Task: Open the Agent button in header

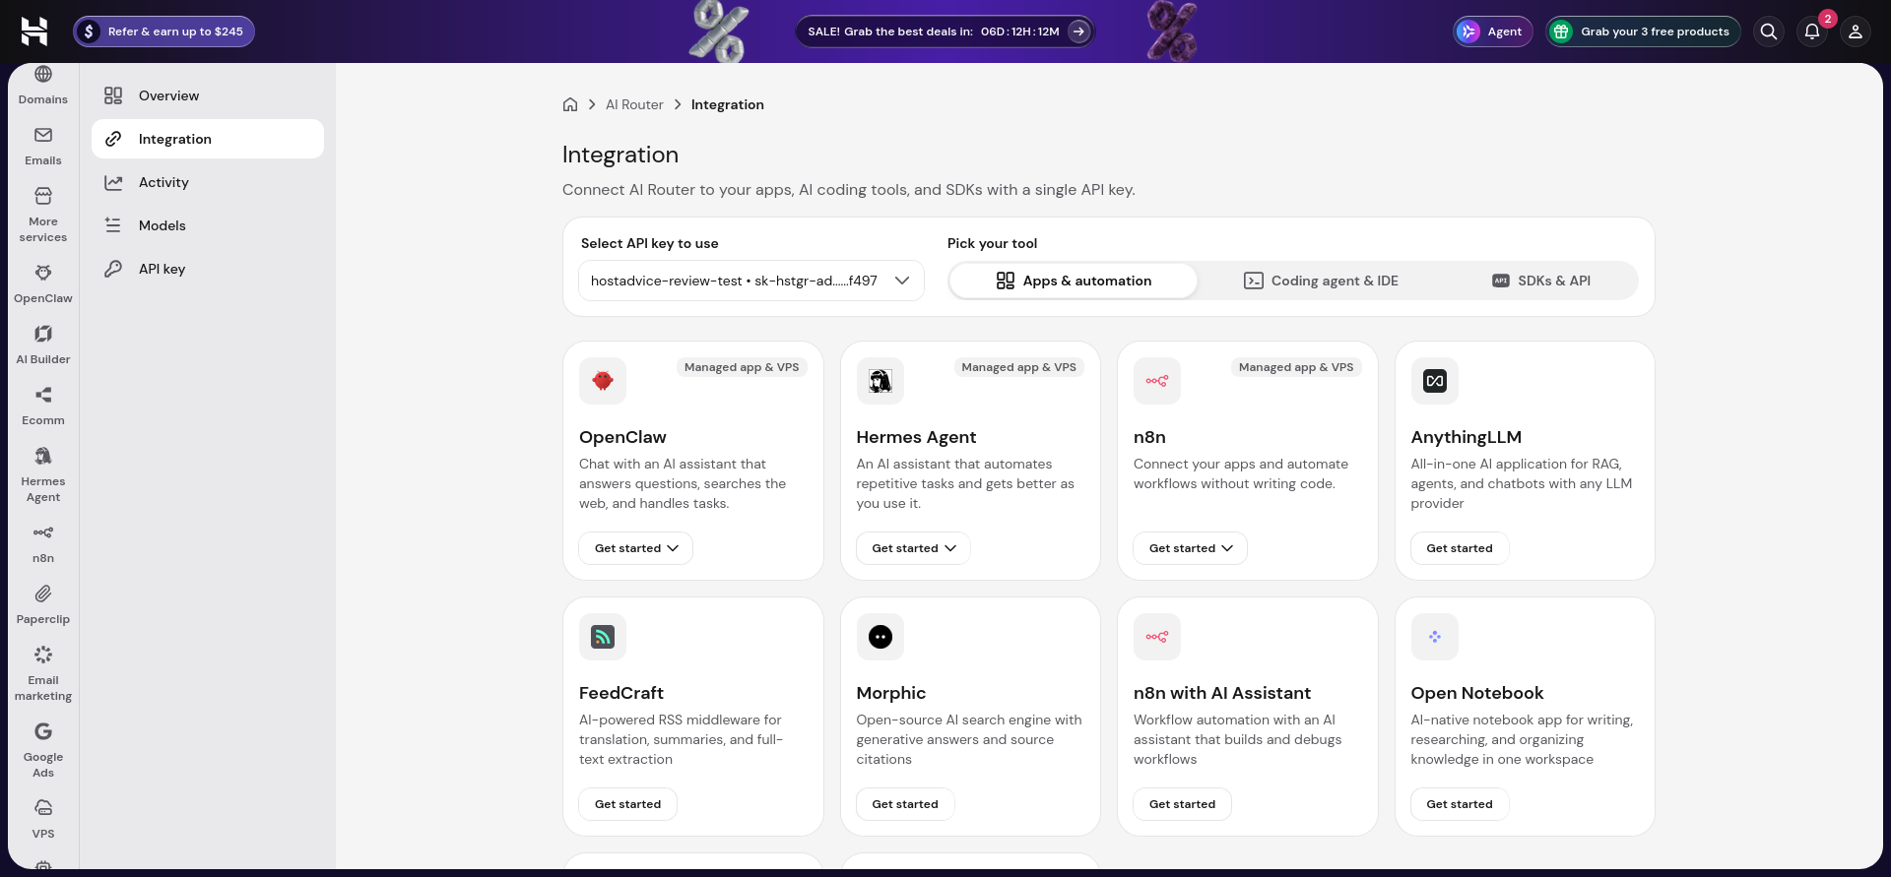Action: 1493,31
